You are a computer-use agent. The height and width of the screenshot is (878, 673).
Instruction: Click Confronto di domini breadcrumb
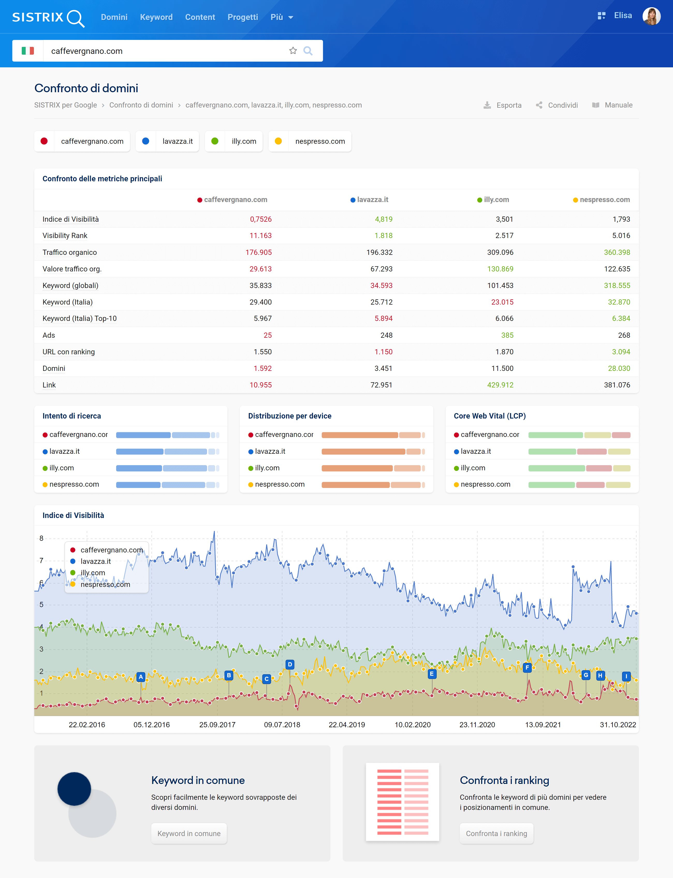tap(141, 105)
